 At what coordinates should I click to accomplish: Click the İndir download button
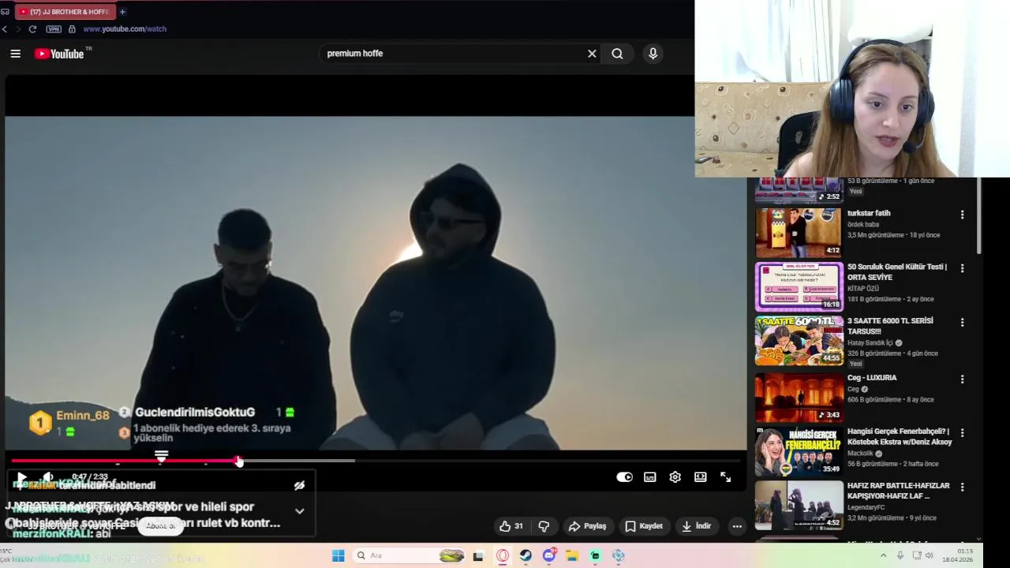697,526
